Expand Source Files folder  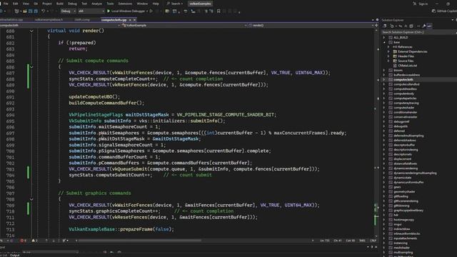pos(388,61)
